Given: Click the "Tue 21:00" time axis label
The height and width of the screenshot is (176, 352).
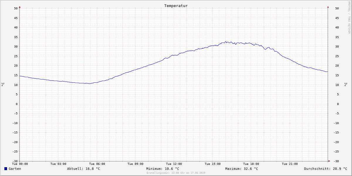Looking at the screenshot, I should tap(290, 164).
